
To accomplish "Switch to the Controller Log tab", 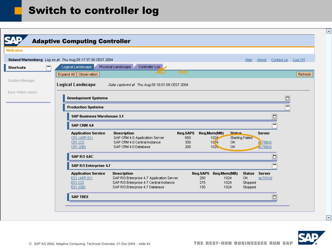I will click(149, 67).
